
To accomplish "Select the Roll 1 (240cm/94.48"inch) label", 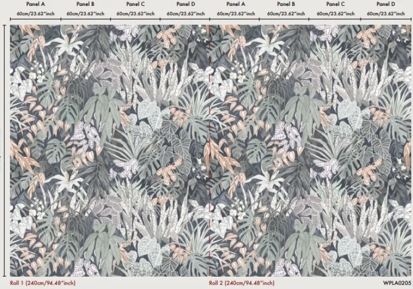I will click(43, 283).
